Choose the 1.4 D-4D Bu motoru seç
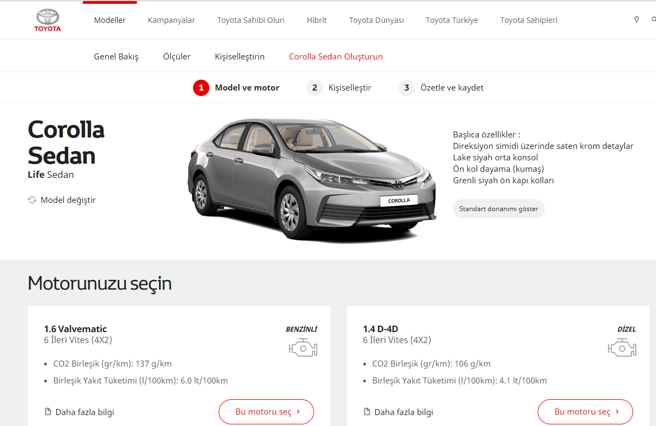The image size is (656, 426). [x=586, y=412]
